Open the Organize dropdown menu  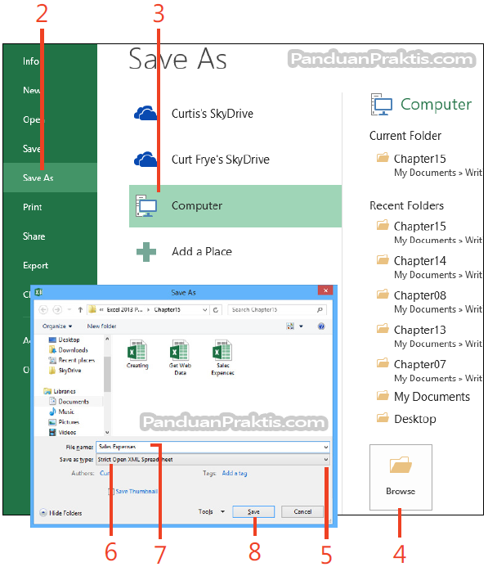pyautogui.click(x=57, y=326)
